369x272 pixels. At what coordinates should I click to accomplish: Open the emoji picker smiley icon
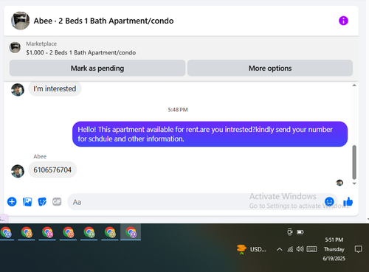(329, 201)
